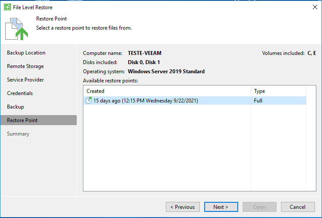Viewport: 322px width, 218px height.
Task: Click the file restore wizard icon
Action: [x=17, y=29]
